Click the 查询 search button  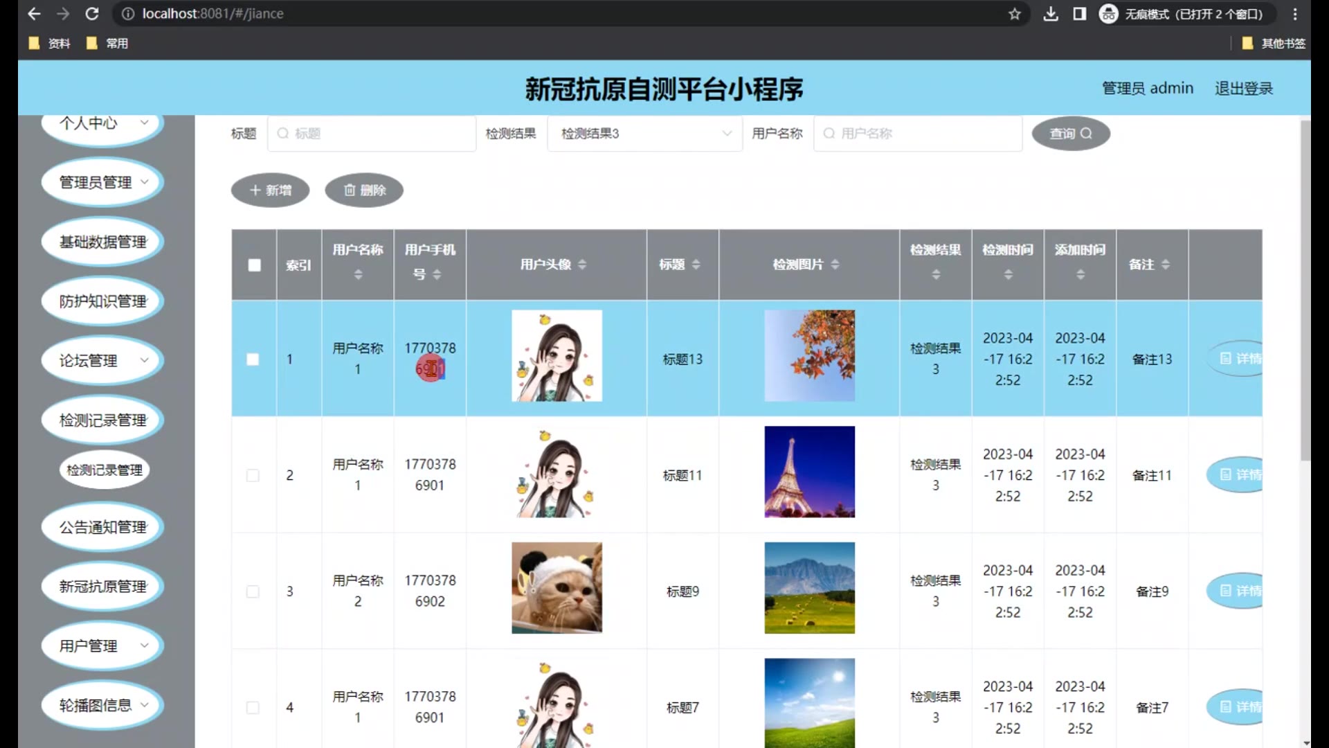(1071, 134)
